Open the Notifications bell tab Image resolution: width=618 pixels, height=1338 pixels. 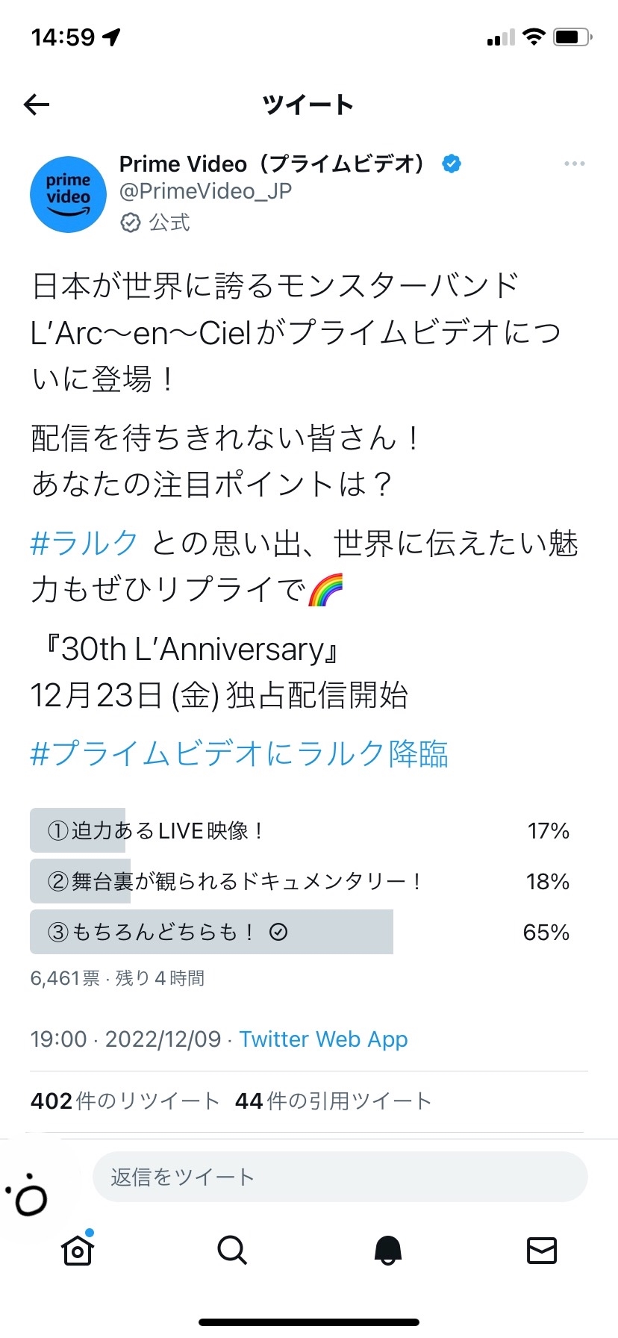387,1250
